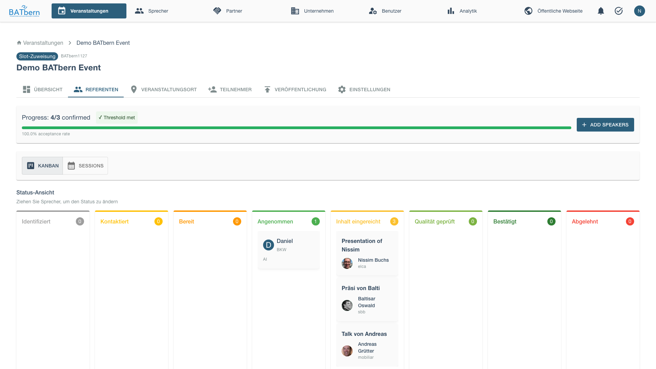Click the Qualität geprüft column header
656x369 pixels.
click(x=435, y=221)
